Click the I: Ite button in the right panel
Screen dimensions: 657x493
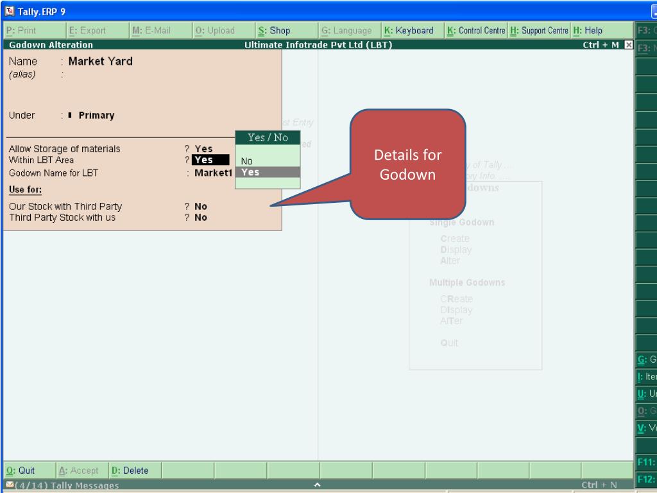(646, 377)
